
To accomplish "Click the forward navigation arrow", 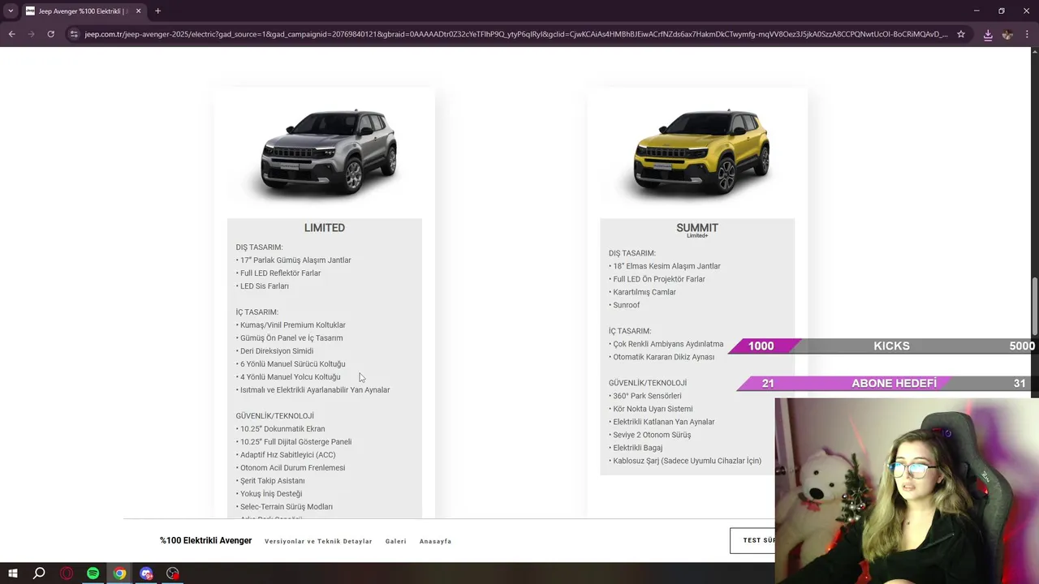I will point(31,34).
